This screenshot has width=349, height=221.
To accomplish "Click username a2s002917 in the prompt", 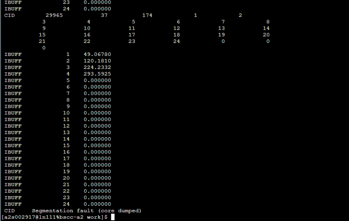I will pyautogui.click(x=17, y=217).
